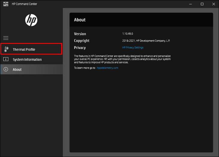This screenshot has height=157, width=219.
Task: Visit the hppstelemetry.com link
Action: pos(107,68)
